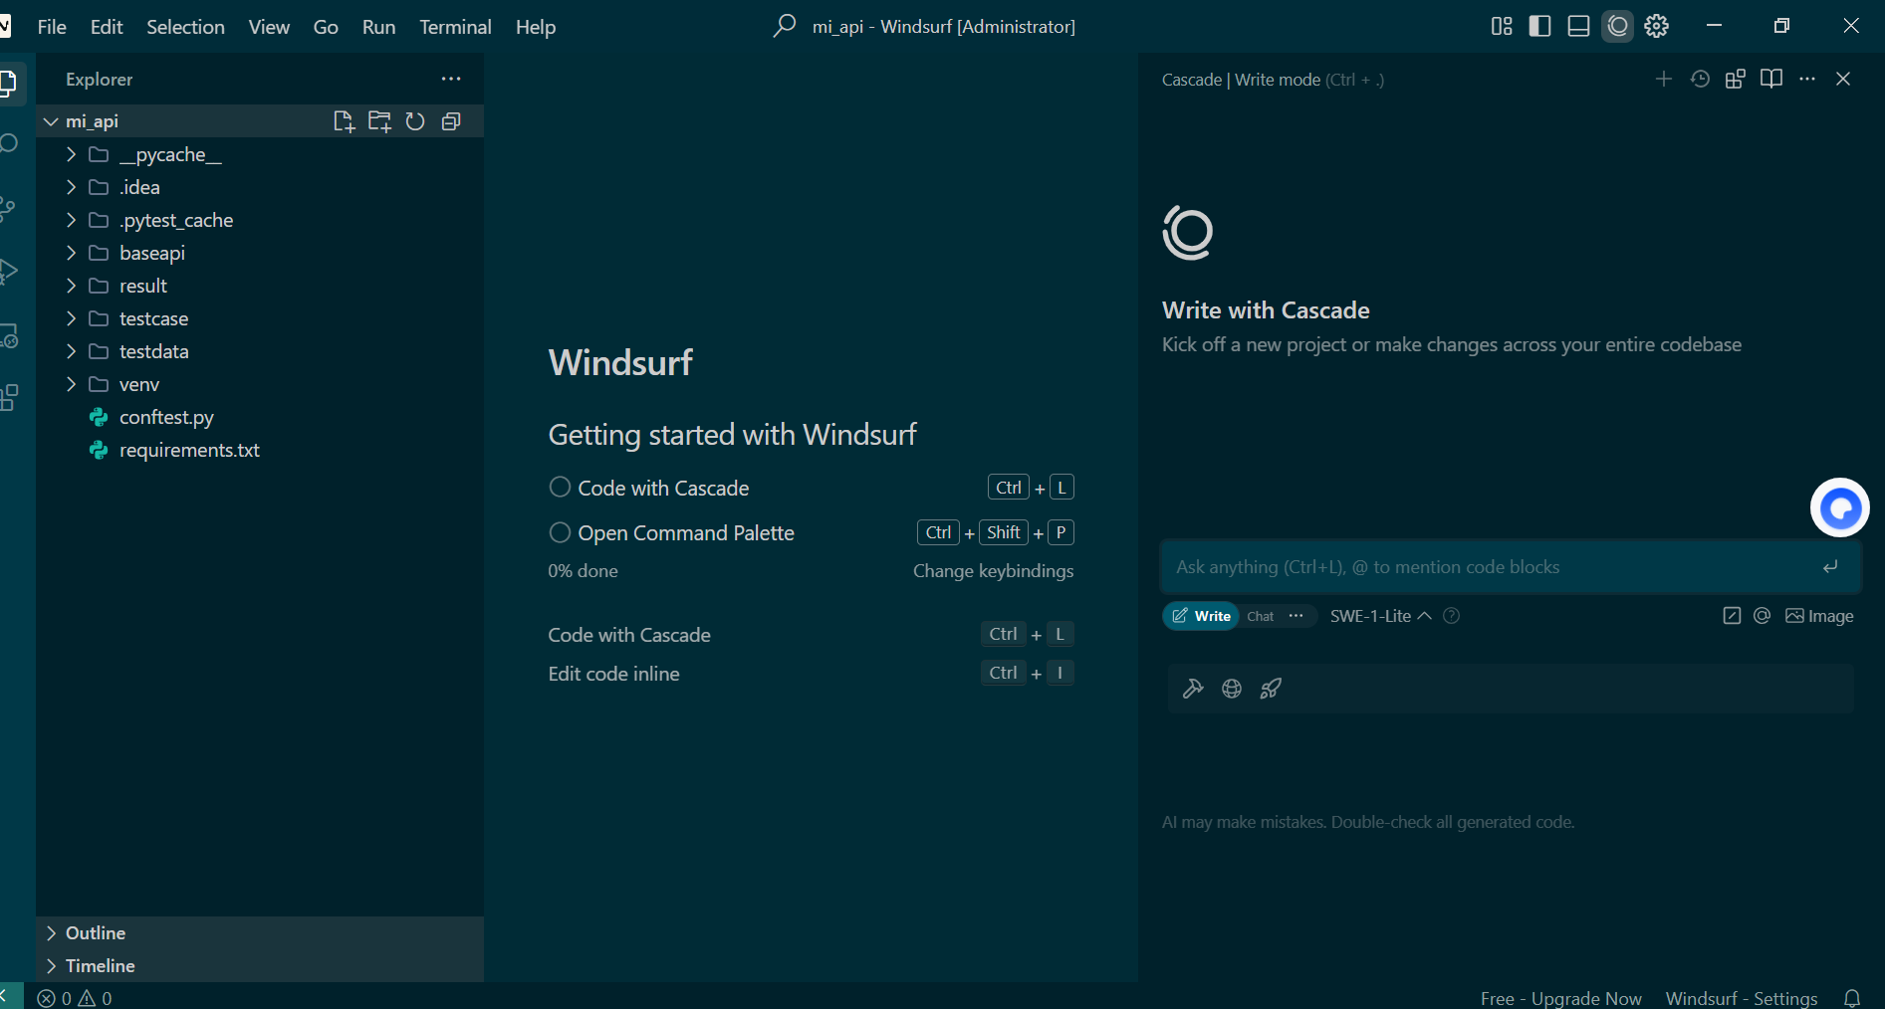Open the Edit menu
Image resolution: width=1885 pixels, height=1009 pixels.
(x=107, y=27)
